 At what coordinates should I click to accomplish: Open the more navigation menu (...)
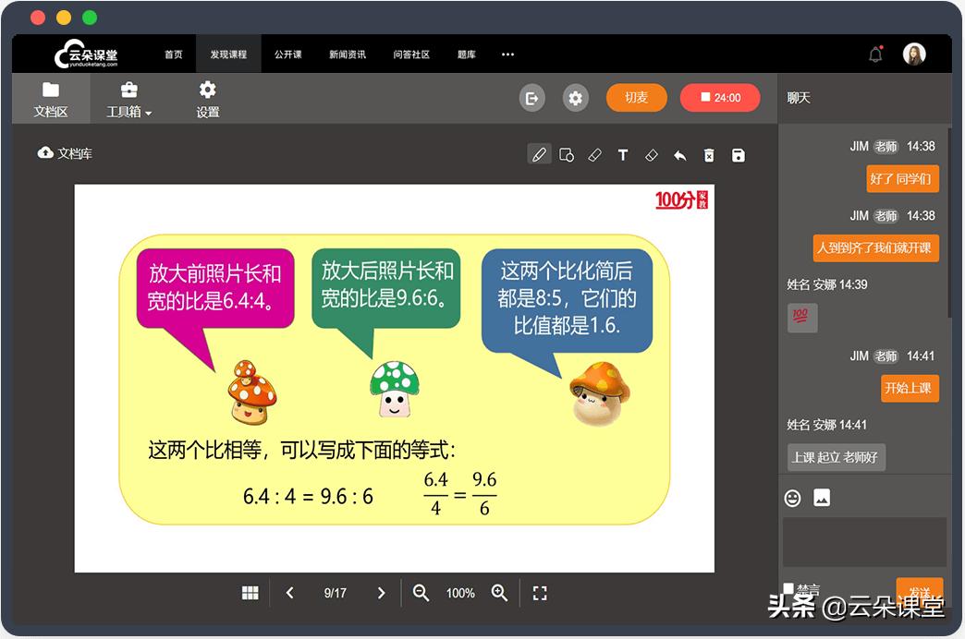tap(507, 54)
